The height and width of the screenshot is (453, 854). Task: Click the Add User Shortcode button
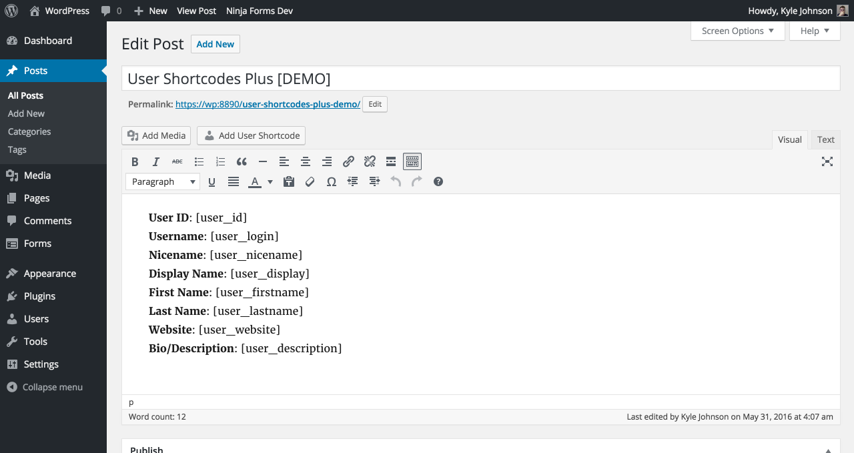(x=251, y=135)
